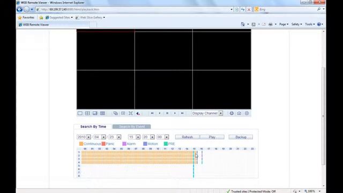The width and height of the screenshot is (343, 193).
Task: Open the gear settings icon in player toolbar
Action: (247, 113)
